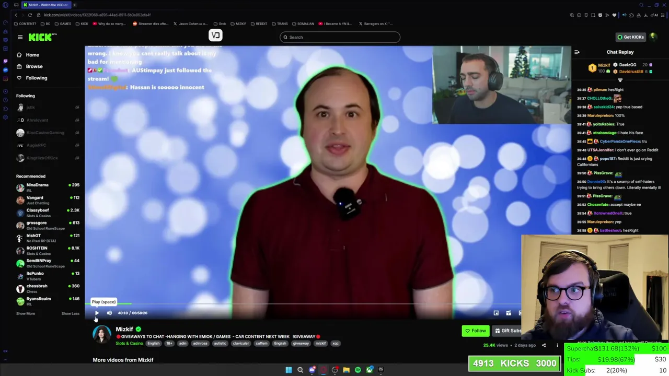Click the browser zoom magnifier icon
The image size is (669, 376).
pos(572,15)
